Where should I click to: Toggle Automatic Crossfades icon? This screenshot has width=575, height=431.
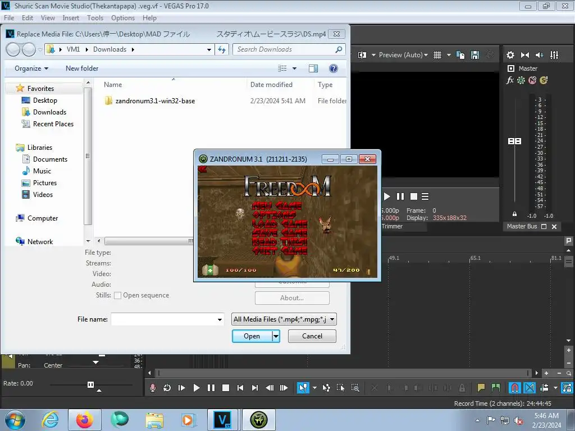coord(530,388)
